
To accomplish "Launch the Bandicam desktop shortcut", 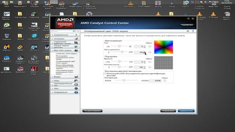I will tap(21, 70).
